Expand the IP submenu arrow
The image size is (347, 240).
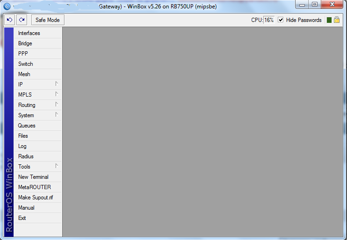[57, 84]
